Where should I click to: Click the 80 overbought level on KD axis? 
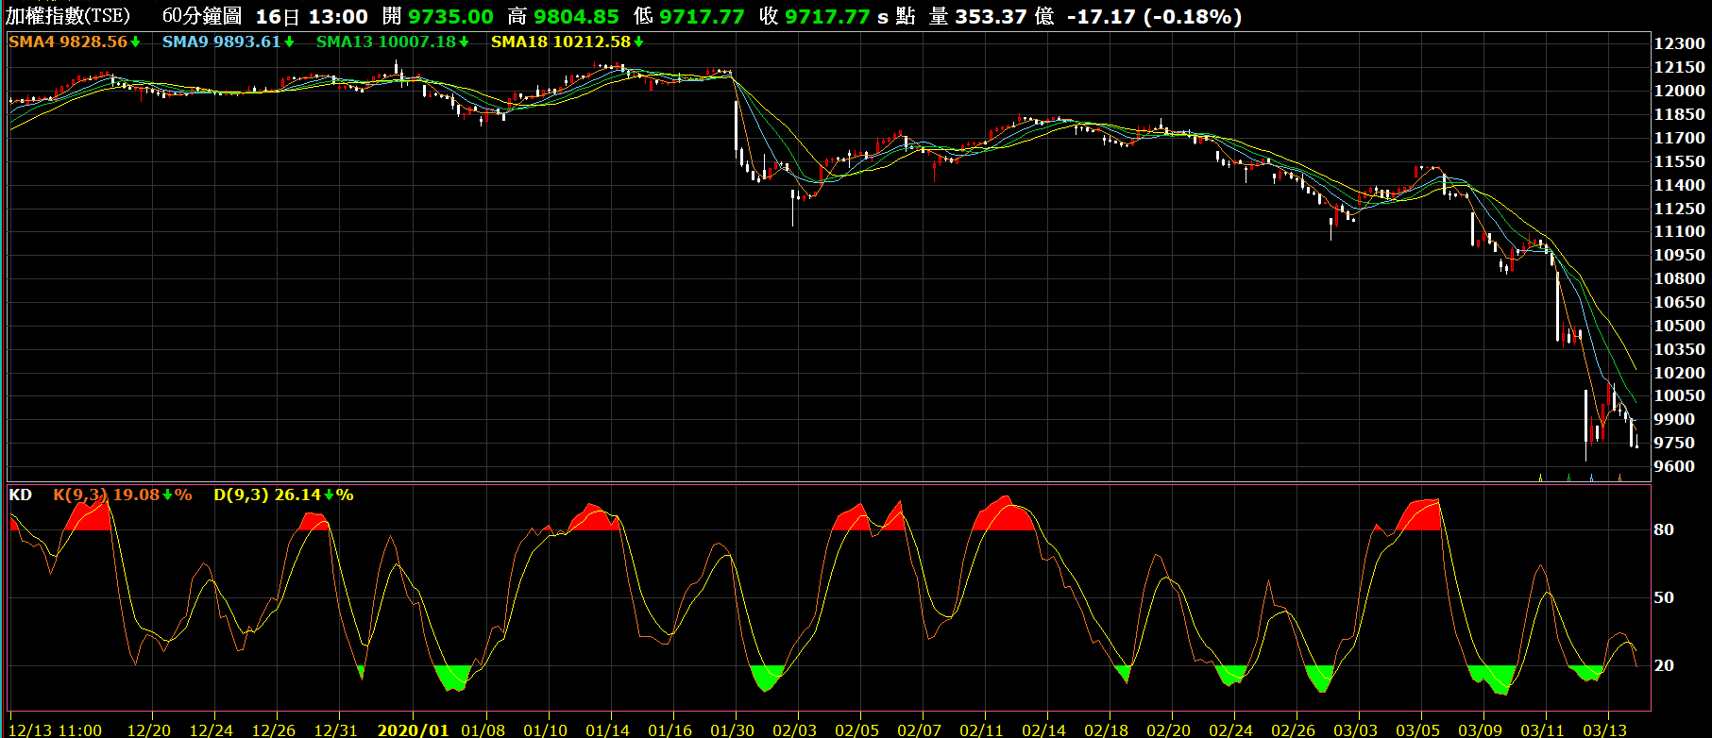pyautogui.click(x=1664, y=530)
